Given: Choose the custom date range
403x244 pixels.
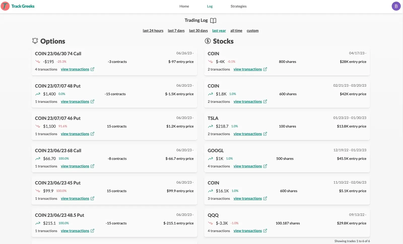Looking at the screenshot, I should click(x=253, y=31).
